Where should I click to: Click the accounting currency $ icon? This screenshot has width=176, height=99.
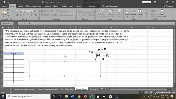(79, 15)
